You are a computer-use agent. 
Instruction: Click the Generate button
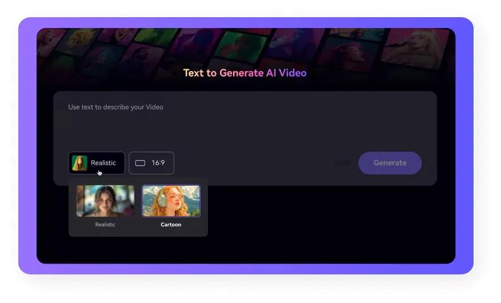(x=390, y=163)
